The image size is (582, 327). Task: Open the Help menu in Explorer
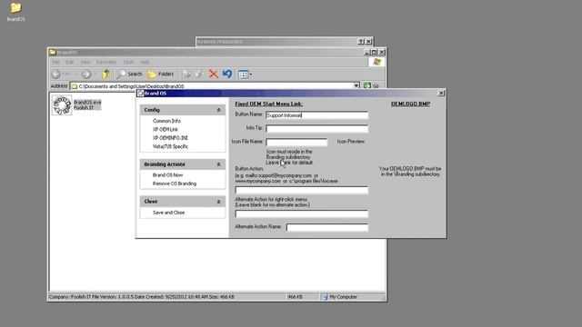[145, 62]
